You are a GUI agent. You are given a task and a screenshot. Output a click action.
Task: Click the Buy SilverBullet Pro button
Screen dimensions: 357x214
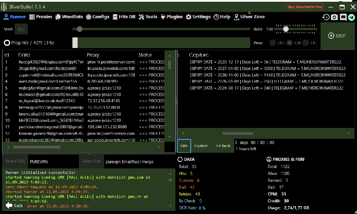304,7
